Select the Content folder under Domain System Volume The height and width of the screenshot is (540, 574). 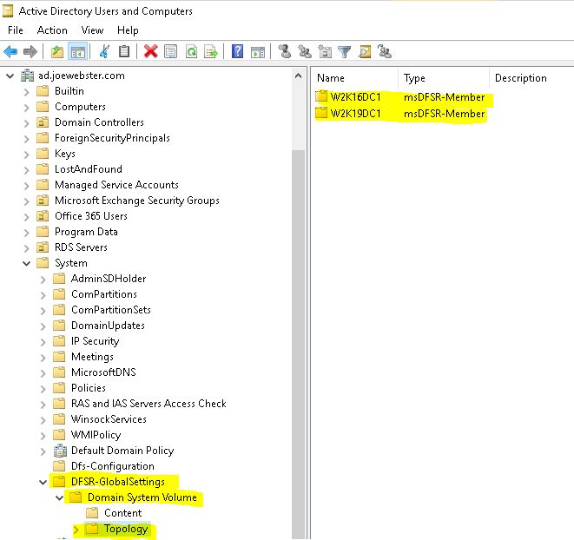122,513
